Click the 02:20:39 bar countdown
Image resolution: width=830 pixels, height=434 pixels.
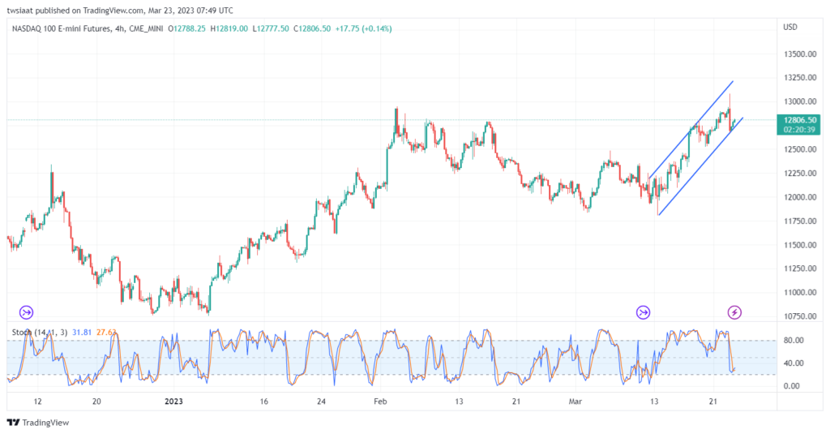point(799,129)
